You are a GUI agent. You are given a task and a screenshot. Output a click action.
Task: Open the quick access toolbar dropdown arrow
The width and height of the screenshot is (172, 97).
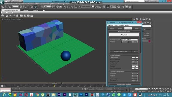coord(23,1)
